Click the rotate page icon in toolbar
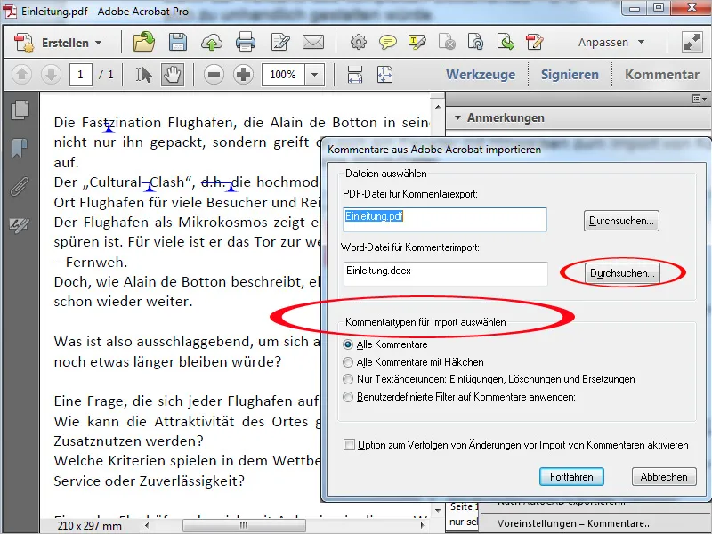 pyautogui.click(x=475, y=42)
